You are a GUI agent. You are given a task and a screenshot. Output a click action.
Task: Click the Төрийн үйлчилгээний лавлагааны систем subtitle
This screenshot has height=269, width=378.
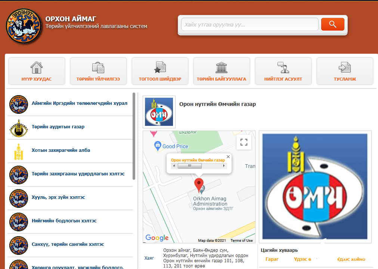96,26
